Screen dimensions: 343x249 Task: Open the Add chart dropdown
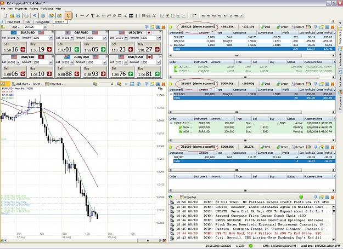[21, 84]
